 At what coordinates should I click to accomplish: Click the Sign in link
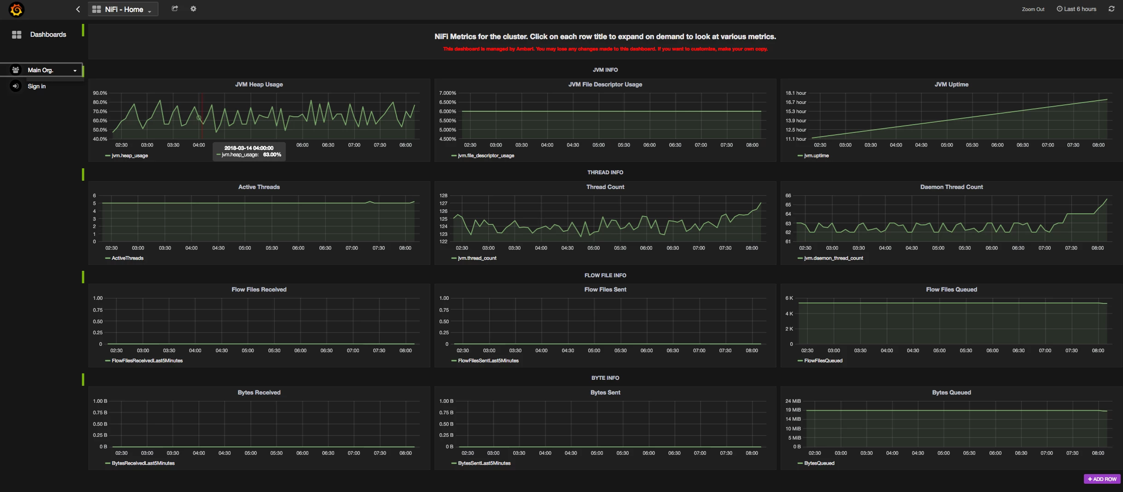pyautogui.click(x=37, y=86)
